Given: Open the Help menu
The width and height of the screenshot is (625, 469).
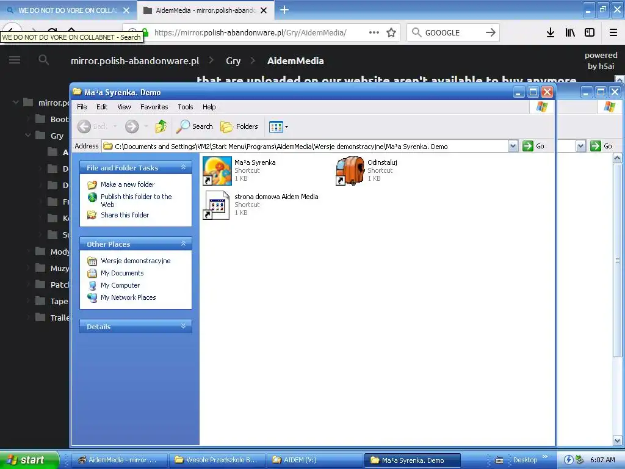Looking at the screenshot, I should [x=209, y=107].
